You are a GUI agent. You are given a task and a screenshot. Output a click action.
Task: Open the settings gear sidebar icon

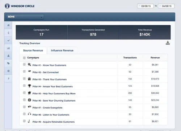point(8,71)
